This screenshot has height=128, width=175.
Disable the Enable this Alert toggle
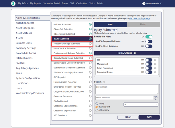149,37
